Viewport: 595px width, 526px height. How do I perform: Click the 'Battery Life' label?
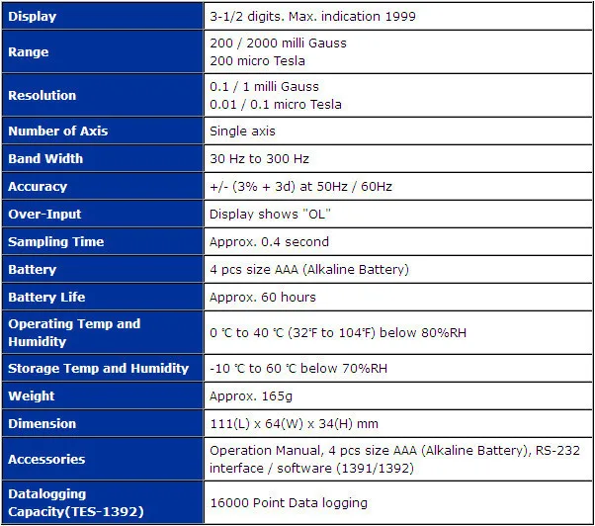[46, 298]
